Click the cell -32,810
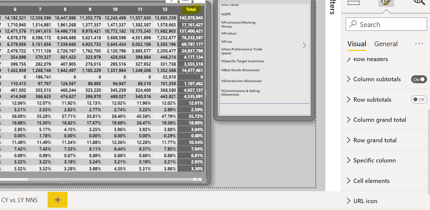The width and height of the screenshot is (430, 210). point(165,77)
